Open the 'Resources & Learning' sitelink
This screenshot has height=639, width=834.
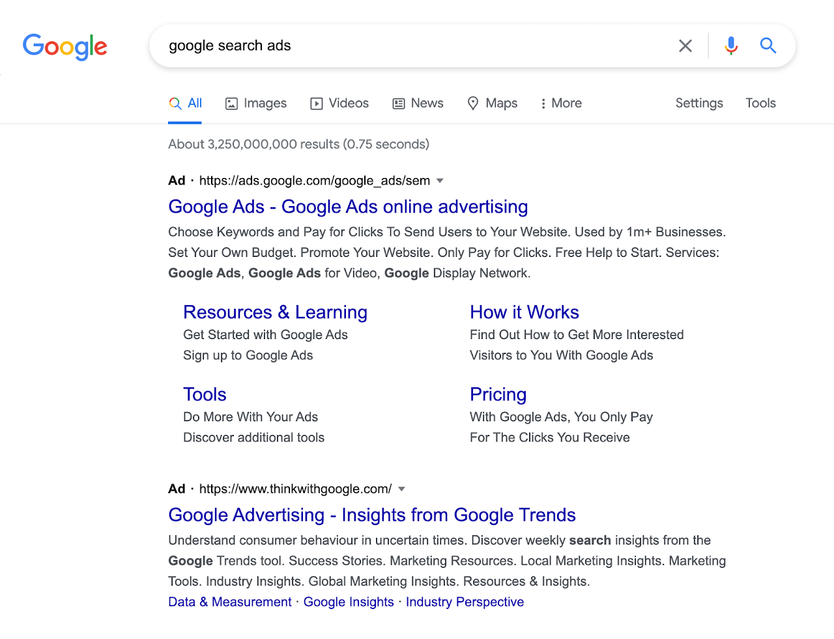tap(275, 312)
